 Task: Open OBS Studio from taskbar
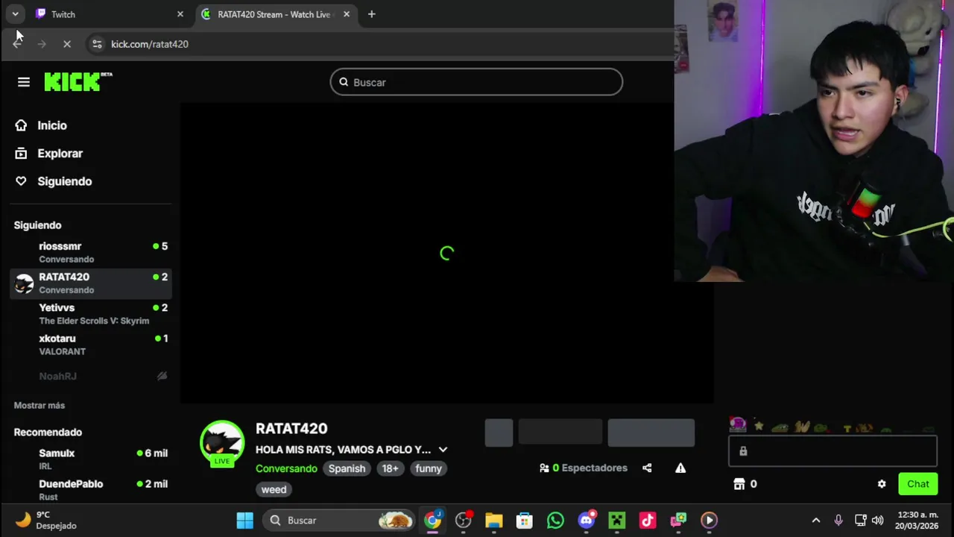tap(464, 520)
